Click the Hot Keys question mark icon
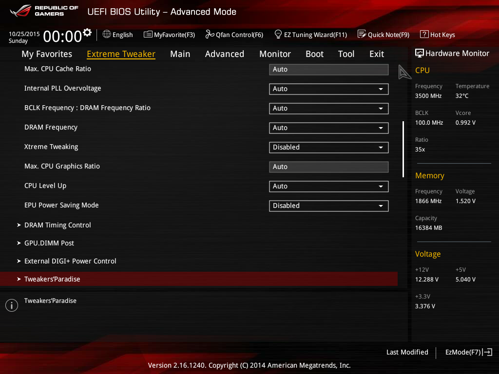This screenshot has width=499, height=374. point(424,34)
